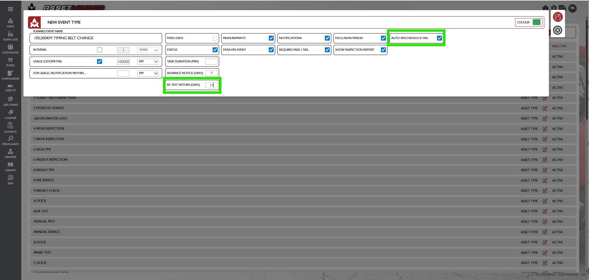Open the Interval Years dropdown
The width and height of the screenshot is (589, 280).
tap(148, 50)
